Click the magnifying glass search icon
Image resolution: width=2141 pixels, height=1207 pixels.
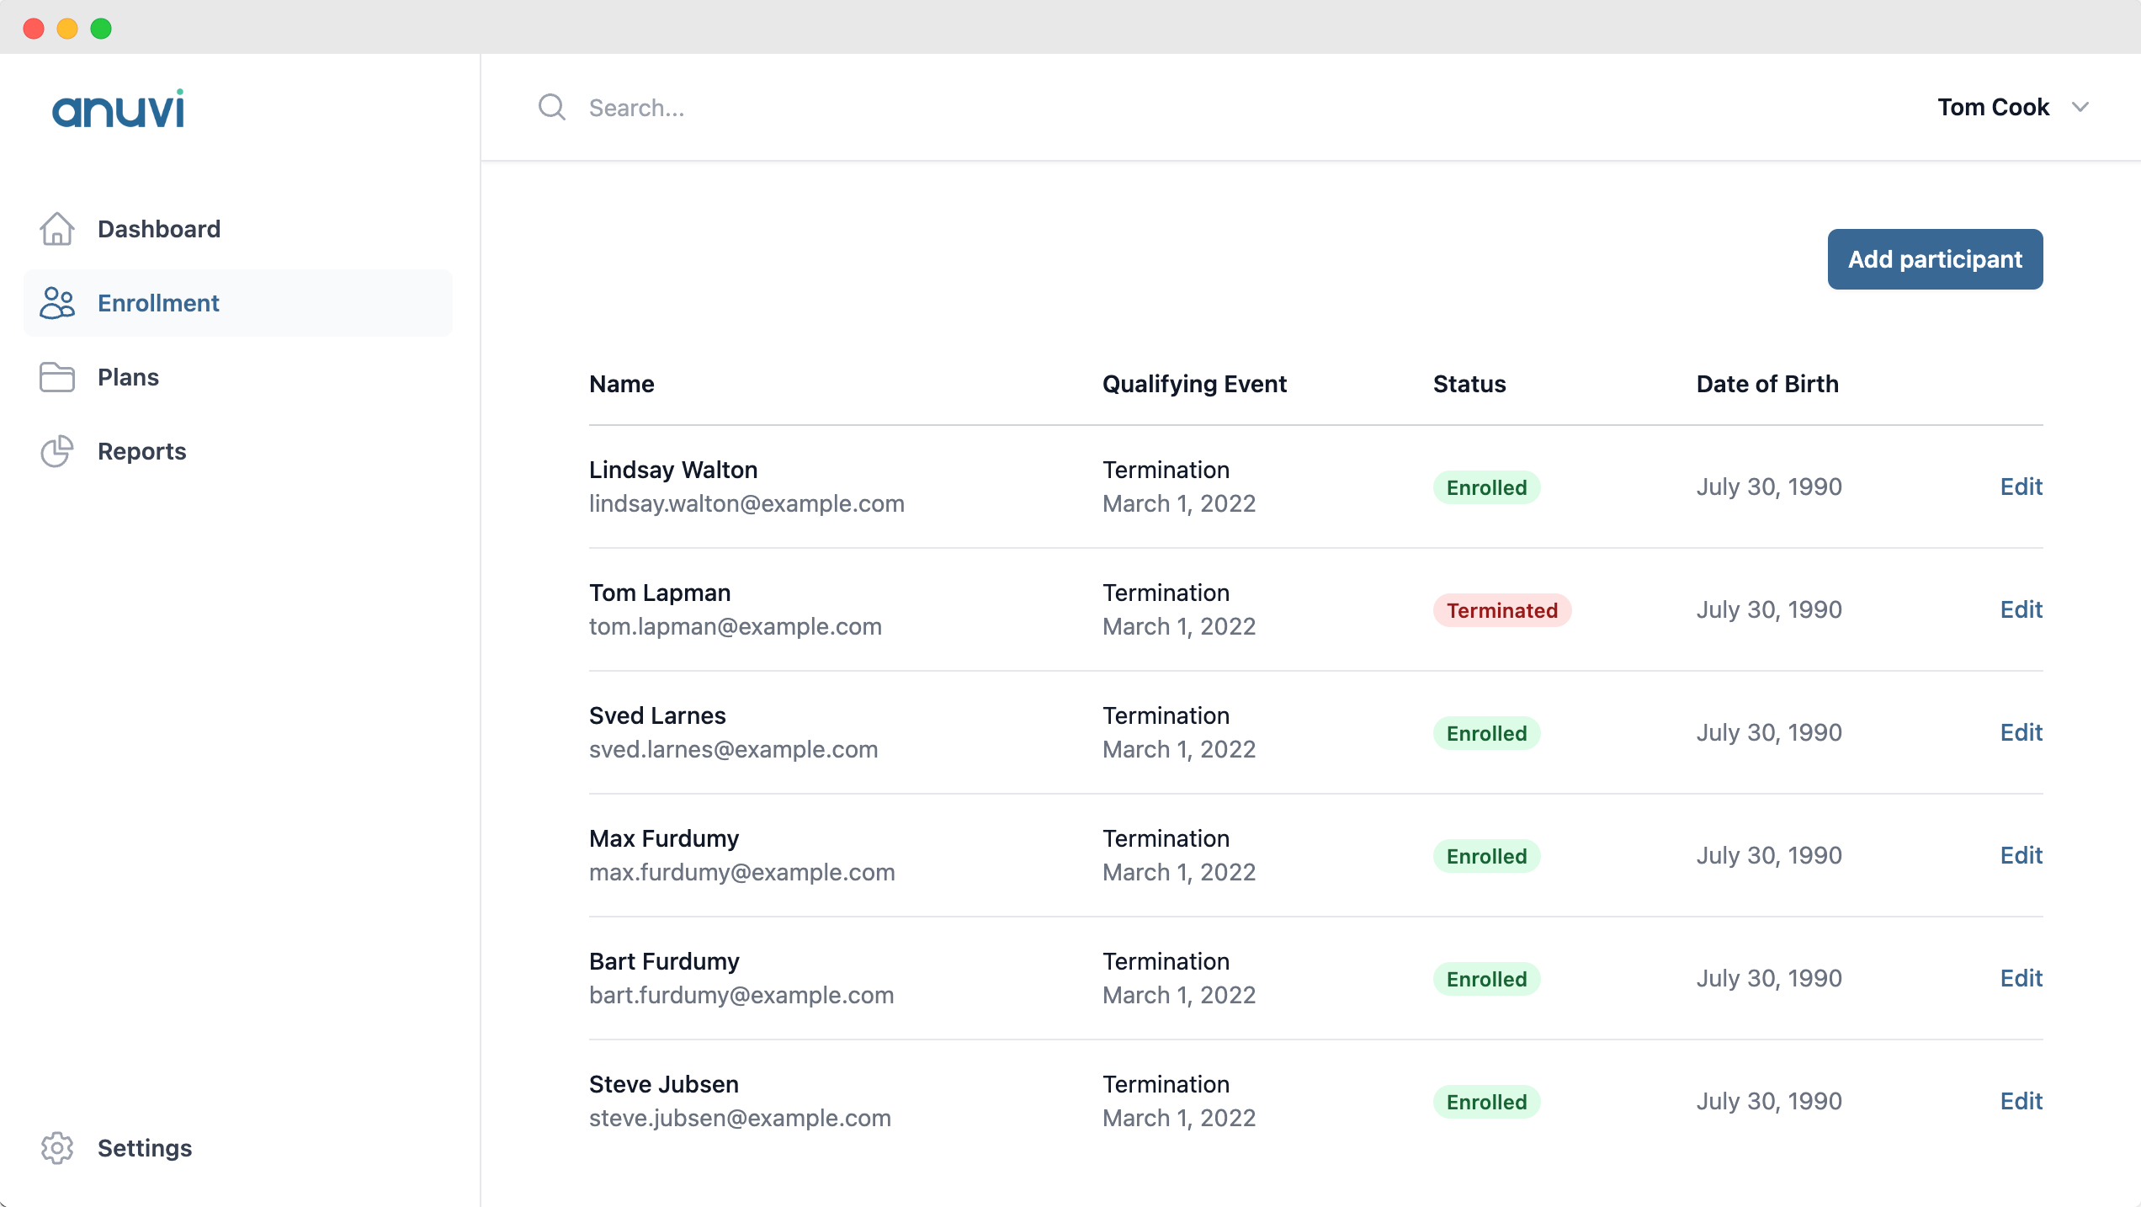[552, 107]
